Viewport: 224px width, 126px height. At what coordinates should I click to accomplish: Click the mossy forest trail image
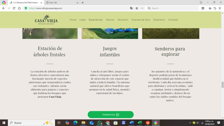click(171, 34)
